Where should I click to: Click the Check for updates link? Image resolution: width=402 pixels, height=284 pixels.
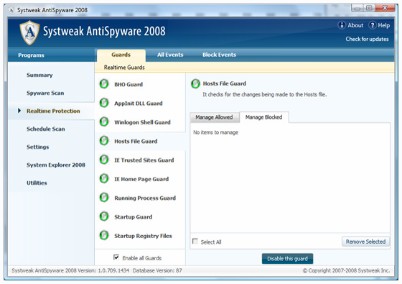[x=367, y=39]
